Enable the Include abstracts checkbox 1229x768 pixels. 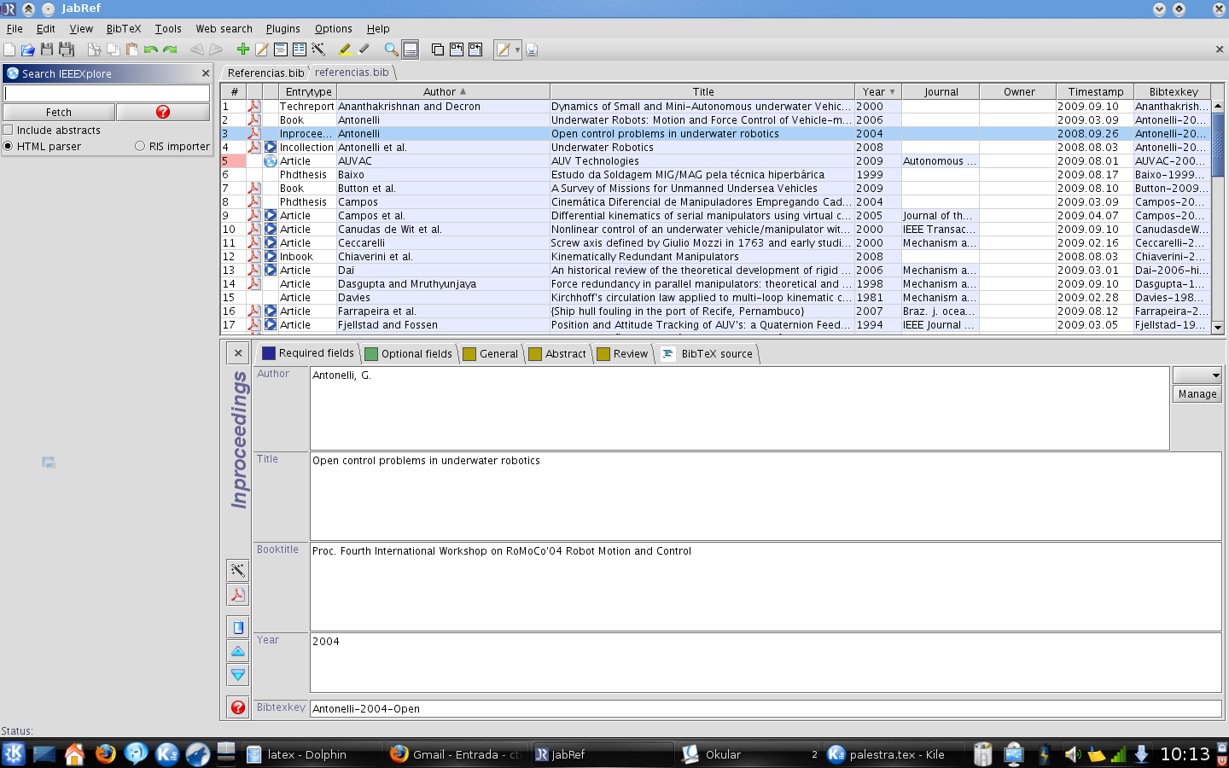(9, 131)
